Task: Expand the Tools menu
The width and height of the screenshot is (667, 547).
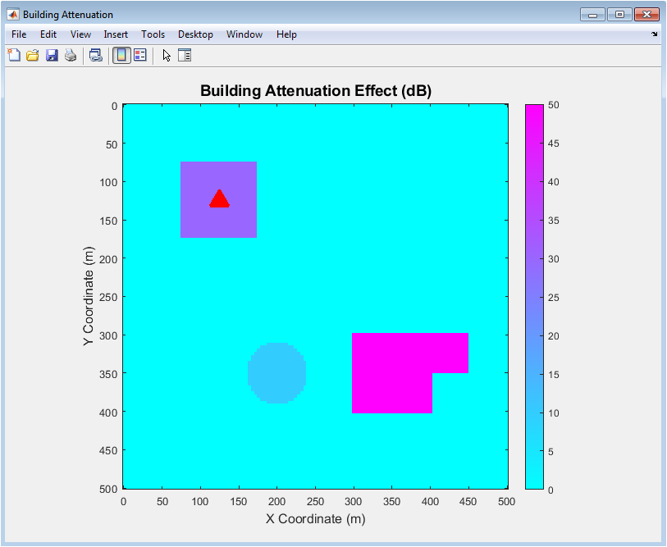Action: click(153, 34)
